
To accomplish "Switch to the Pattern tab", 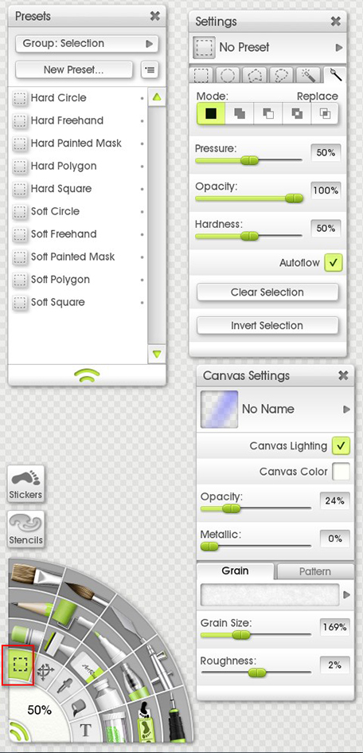I will [315, 571].
